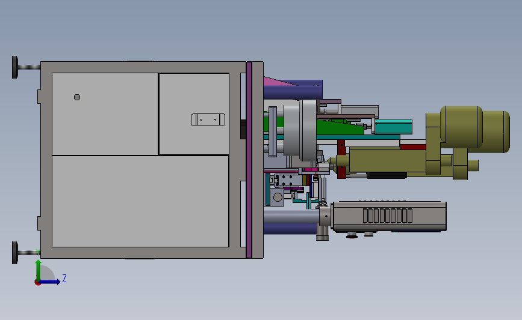Pick the pipe fitting below the vented box
522x320 pixels.
[x=322, y=233]
